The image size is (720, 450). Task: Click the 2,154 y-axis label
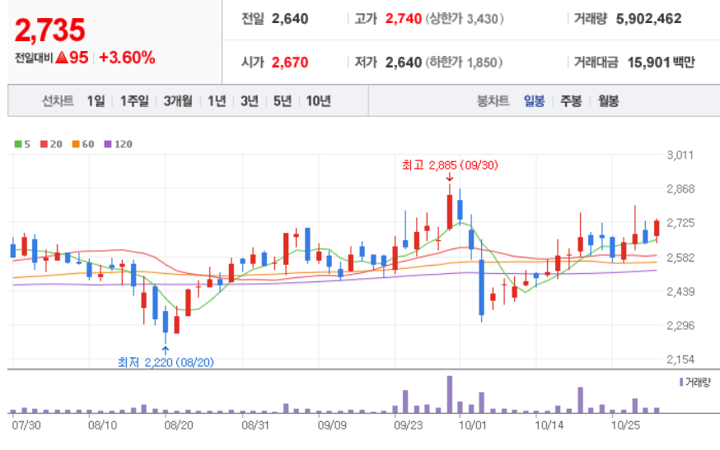(680, 360)
